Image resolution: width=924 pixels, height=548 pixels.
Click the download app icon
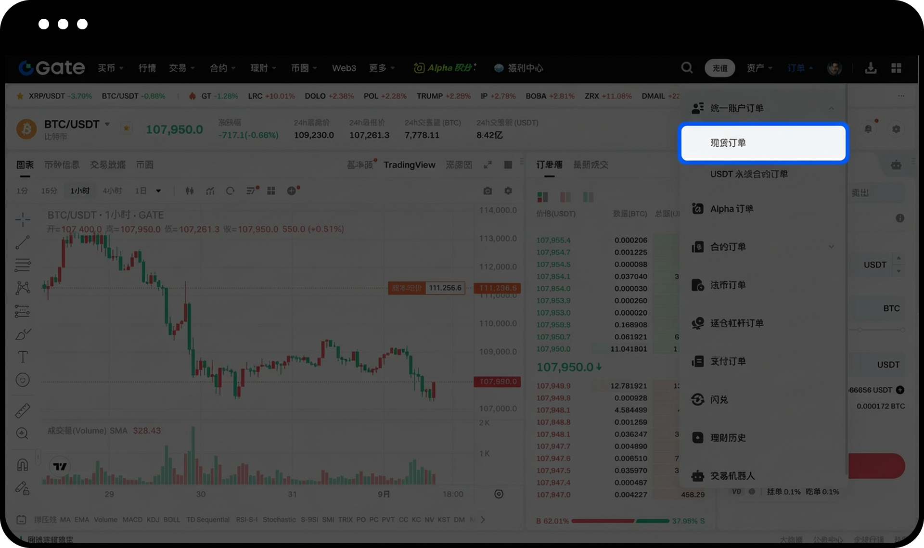pyautogui.click(x=871, y=68)
